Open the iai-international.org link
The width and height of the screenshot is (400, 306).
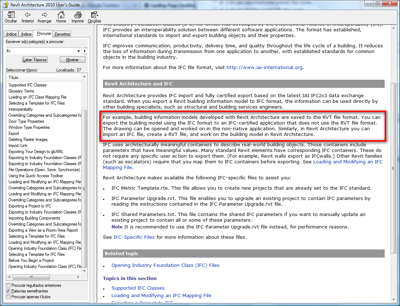[265, 68]
